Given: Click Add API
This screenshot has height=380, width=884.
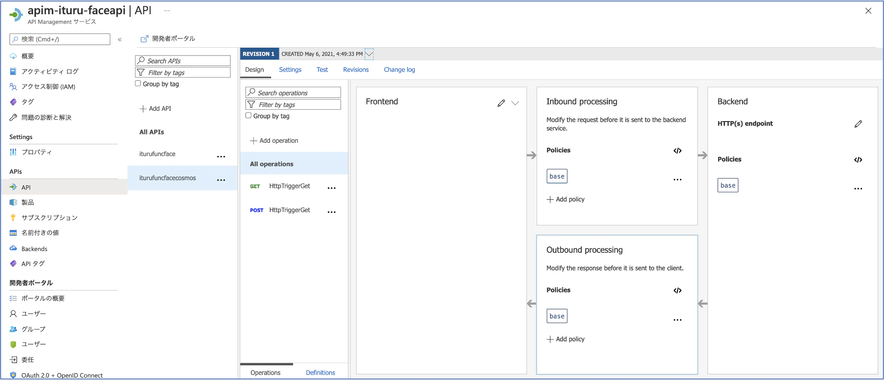Looking at the screenshot, I should 155,109.
